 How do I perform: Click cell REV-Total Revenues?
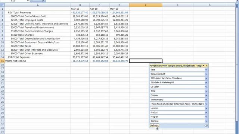pos(38,13)
